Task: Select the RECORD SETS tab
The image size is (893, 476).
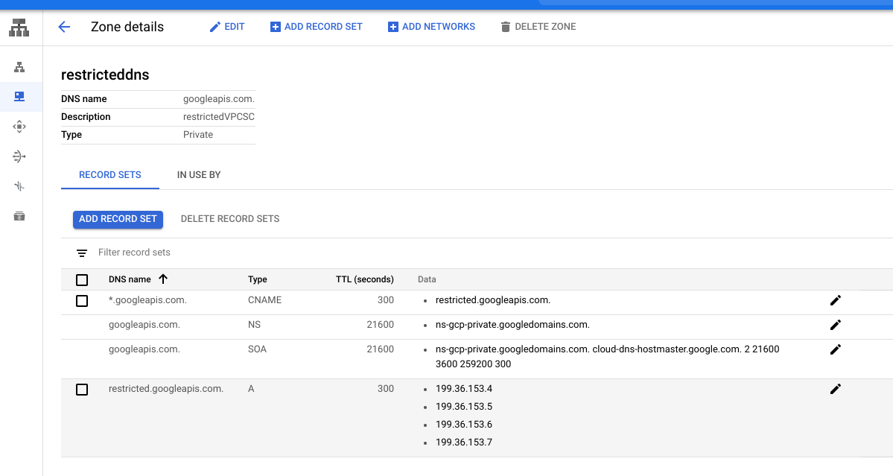Action: (109, 174)
